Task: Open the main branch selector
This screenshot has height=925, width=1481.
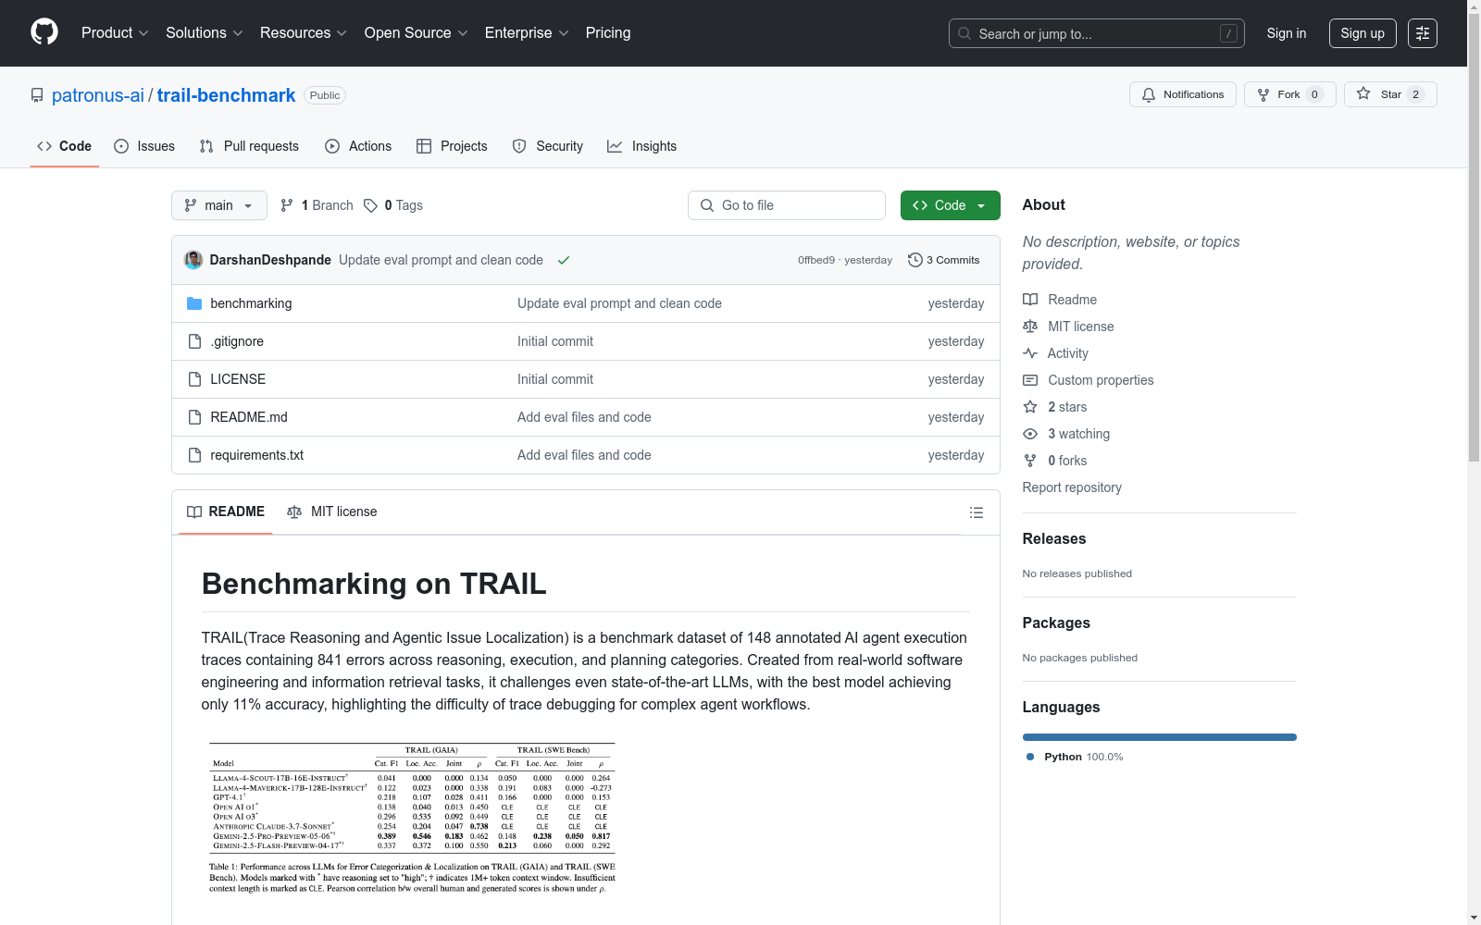Action: coord(219,205)
